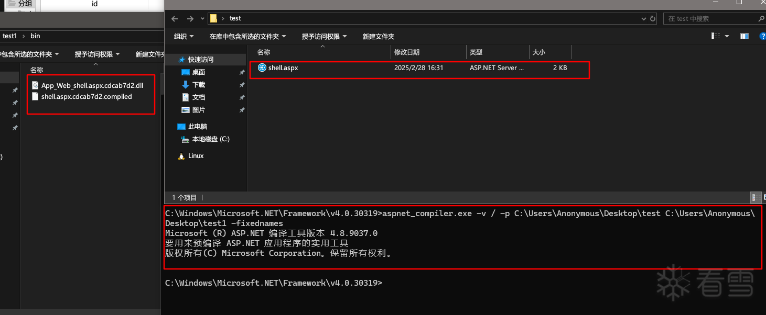The width and height of the screenshot is (766, 315).
Task: Click the pin icon next to 桌面
Action: 242,72
